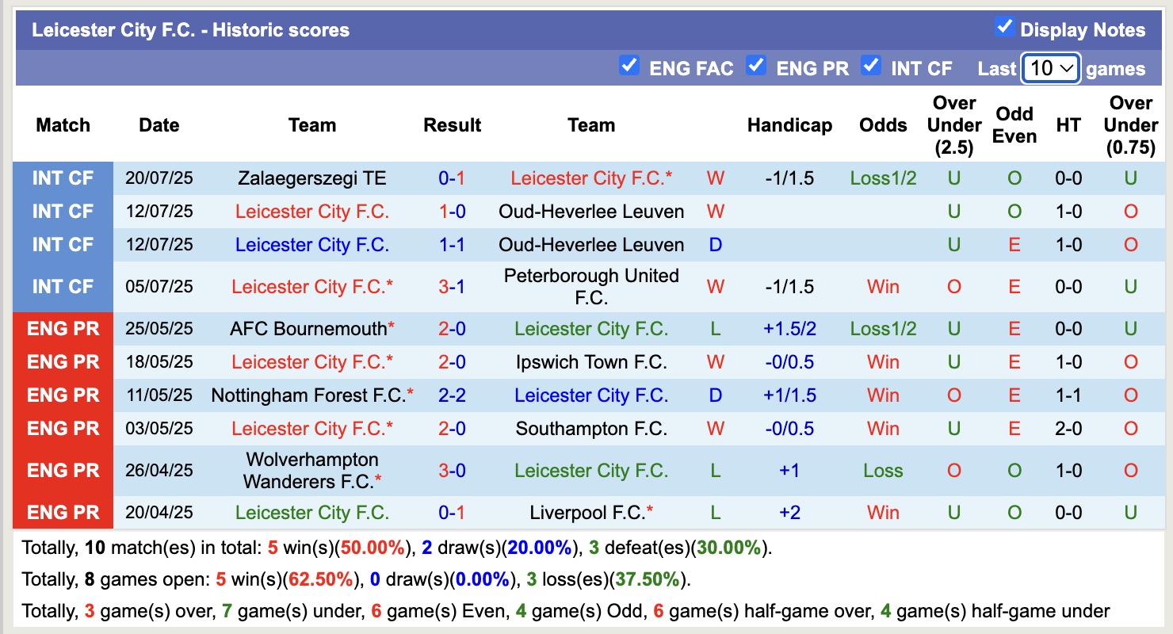Screen dimensions: 1173x634
Task: Open the 2-2 Nottingham Forest match result
Action: point(452,395)
